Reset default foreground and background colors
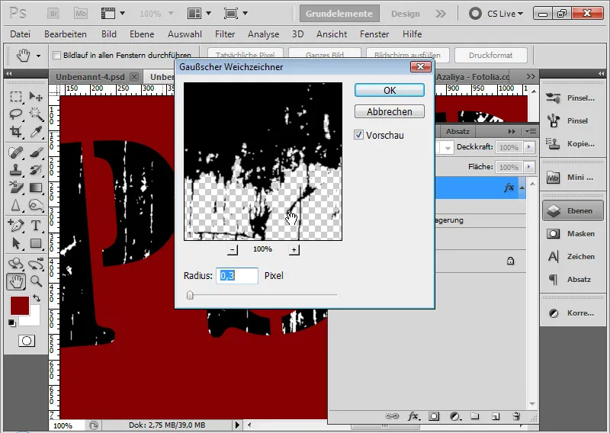The width and height of the screenshot is (610, 433). tap(12, 322)
